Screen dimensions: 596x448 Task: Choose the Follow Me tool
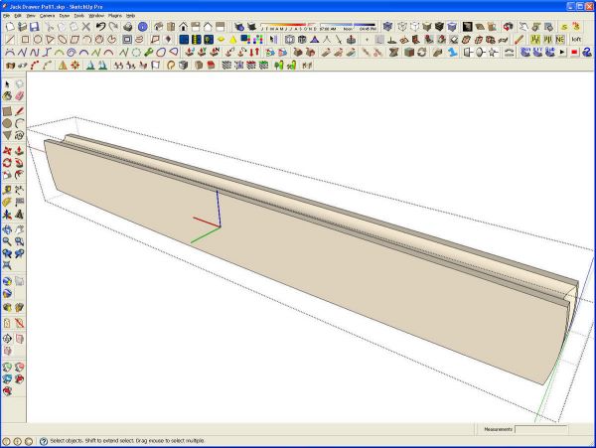pyautogui.click(x=20, y=163)
